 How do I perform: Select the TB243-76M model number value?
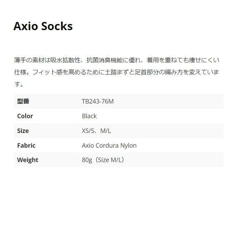(98, 101)
